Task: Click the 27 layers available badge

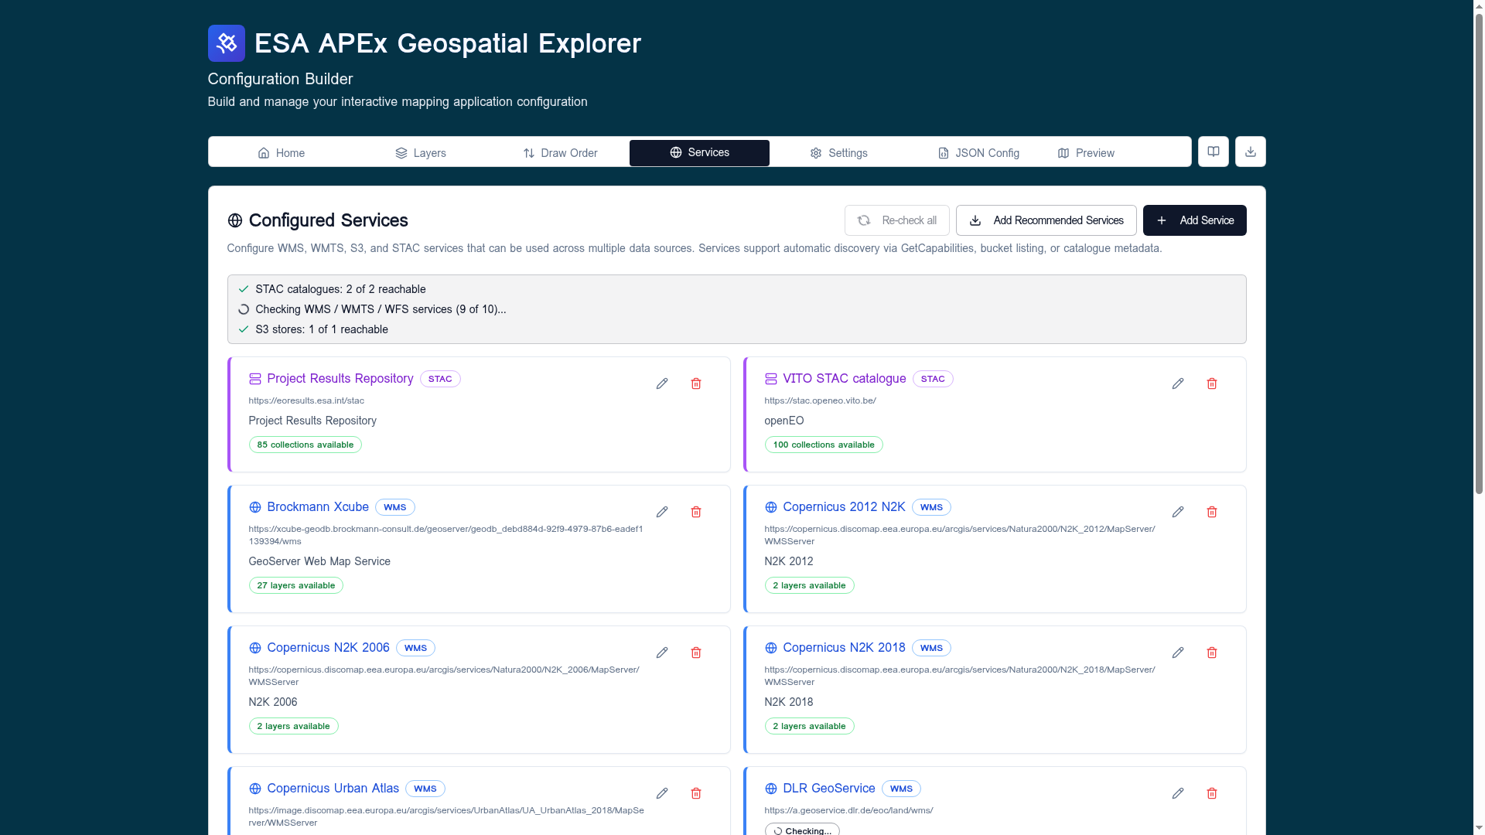Action: pos(296,585)
